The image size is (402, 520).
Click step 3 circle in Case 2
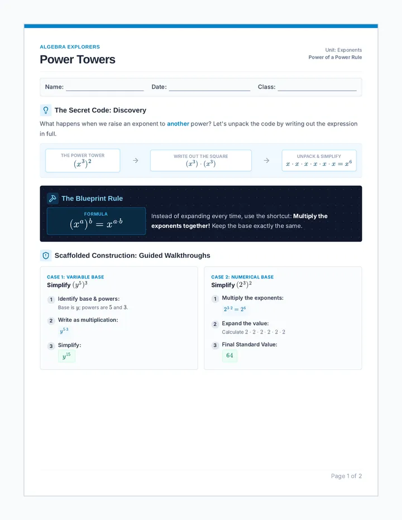[x=215, y=345]
